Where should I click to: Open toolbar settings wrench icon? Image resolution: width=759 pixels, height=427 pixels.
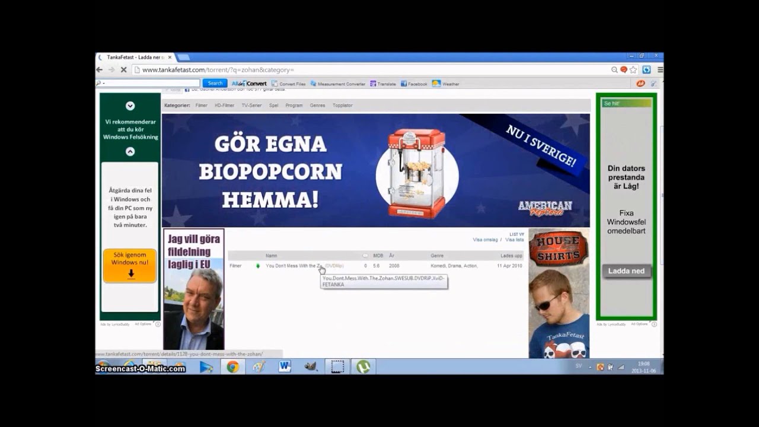[653, 84]
